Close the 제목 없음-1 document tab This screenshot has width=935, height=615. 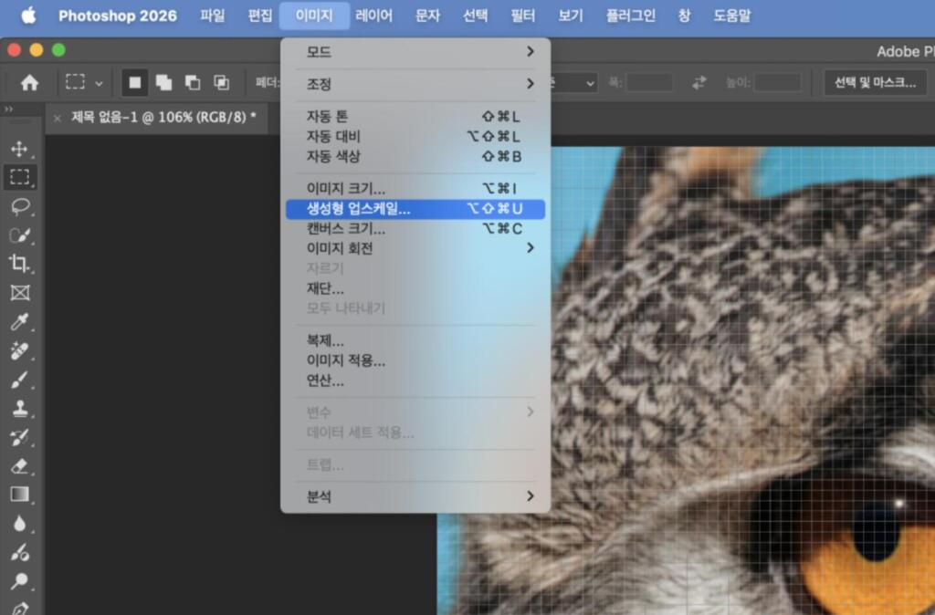(x=58, y=118)
